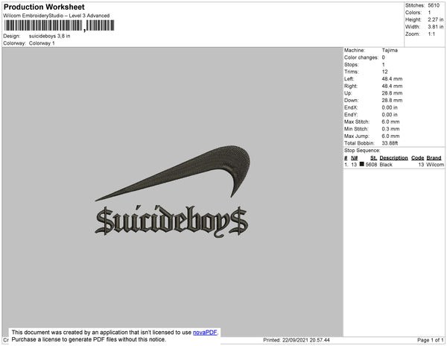The height and width of the screenshot is (346, 447).
Task: Click the 'Colorway 1' value
Action: click(x=42, y=43)
